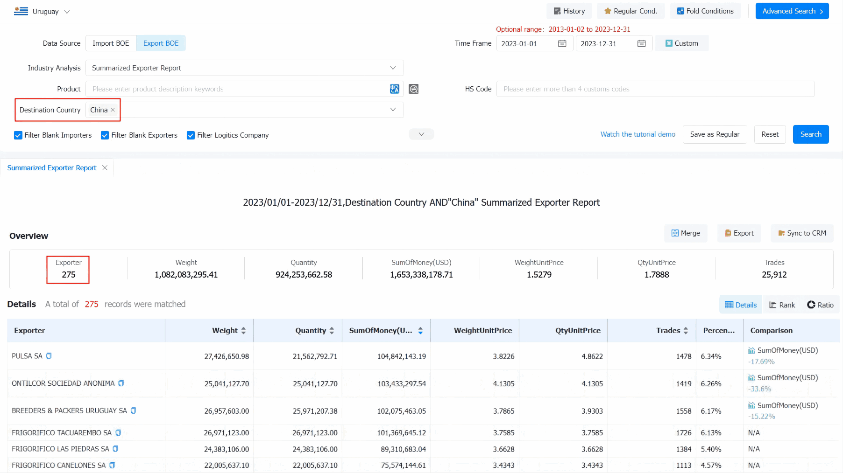The image size is (843, 473).
Task: Open the product search helper icon
Action: (x=413, y=89)
